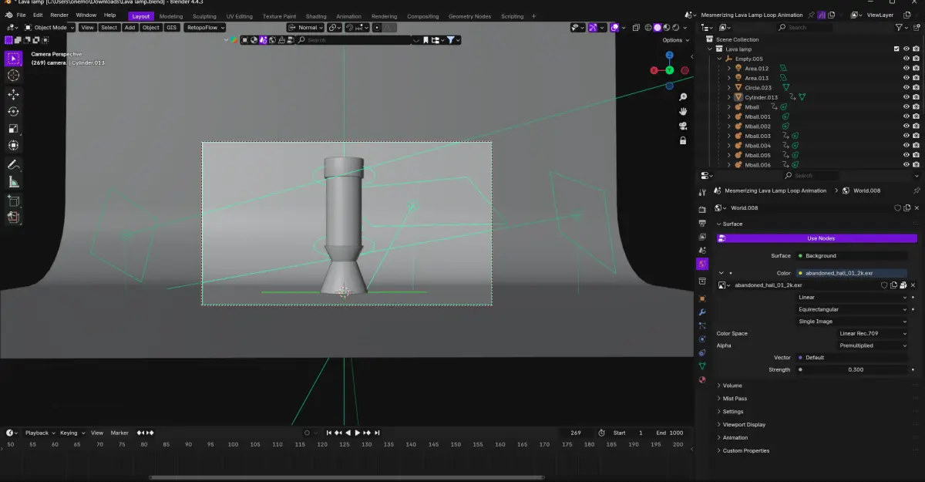Open the File menu
The image size is (925, 482).
pos(21,15)
